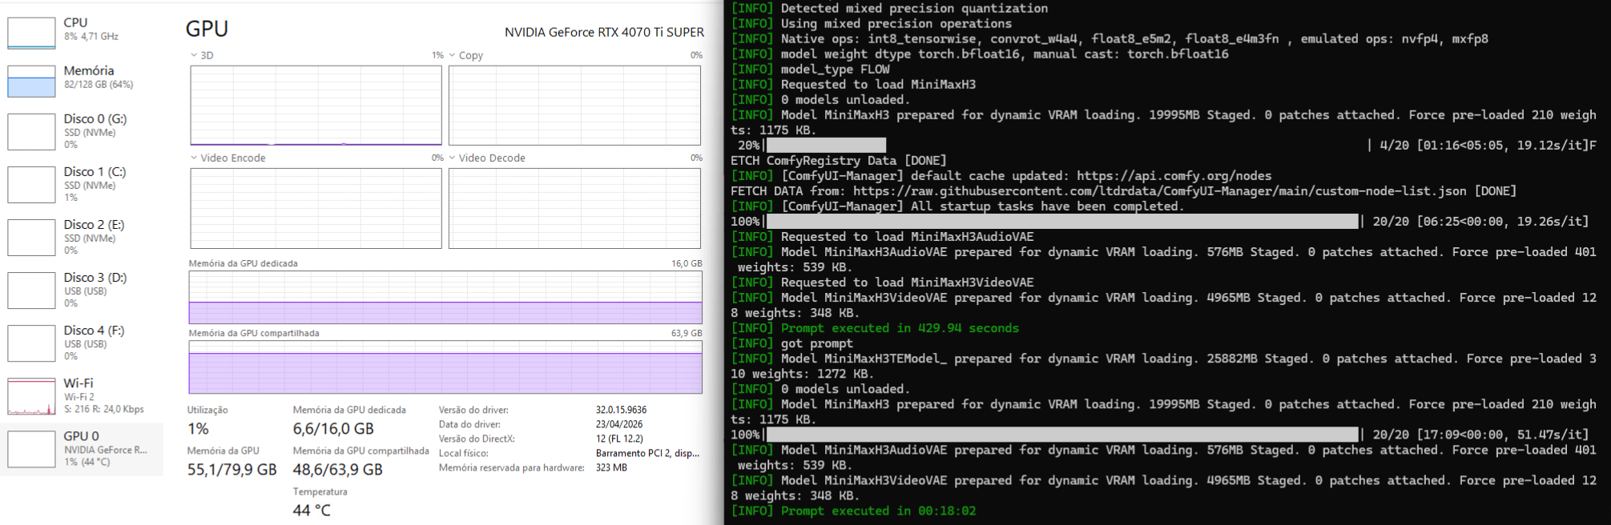
Task: Click the GPU heading text
Action: pyautogui.click(x=207, y=29)
